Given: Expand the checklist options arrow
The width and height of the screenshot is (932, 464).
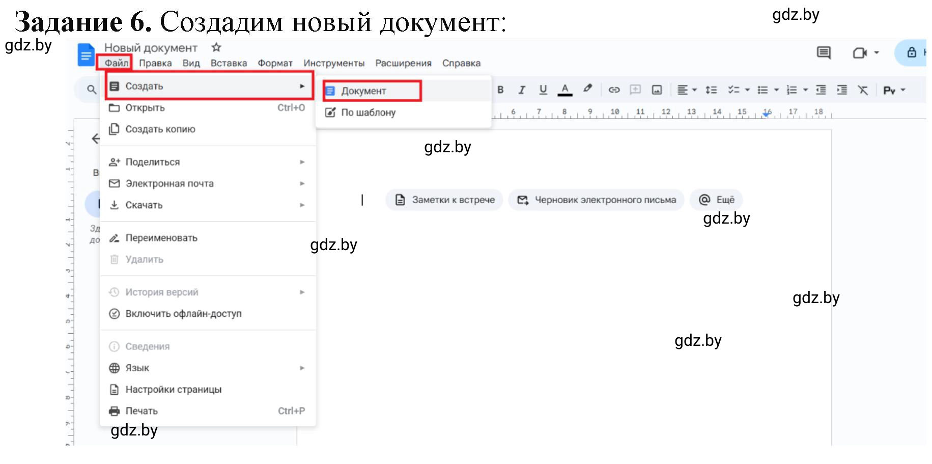Looking at the screenshot, I should (747, 90).
